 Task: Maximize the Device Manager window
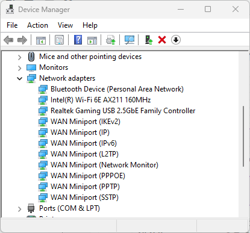pos(208,9)
